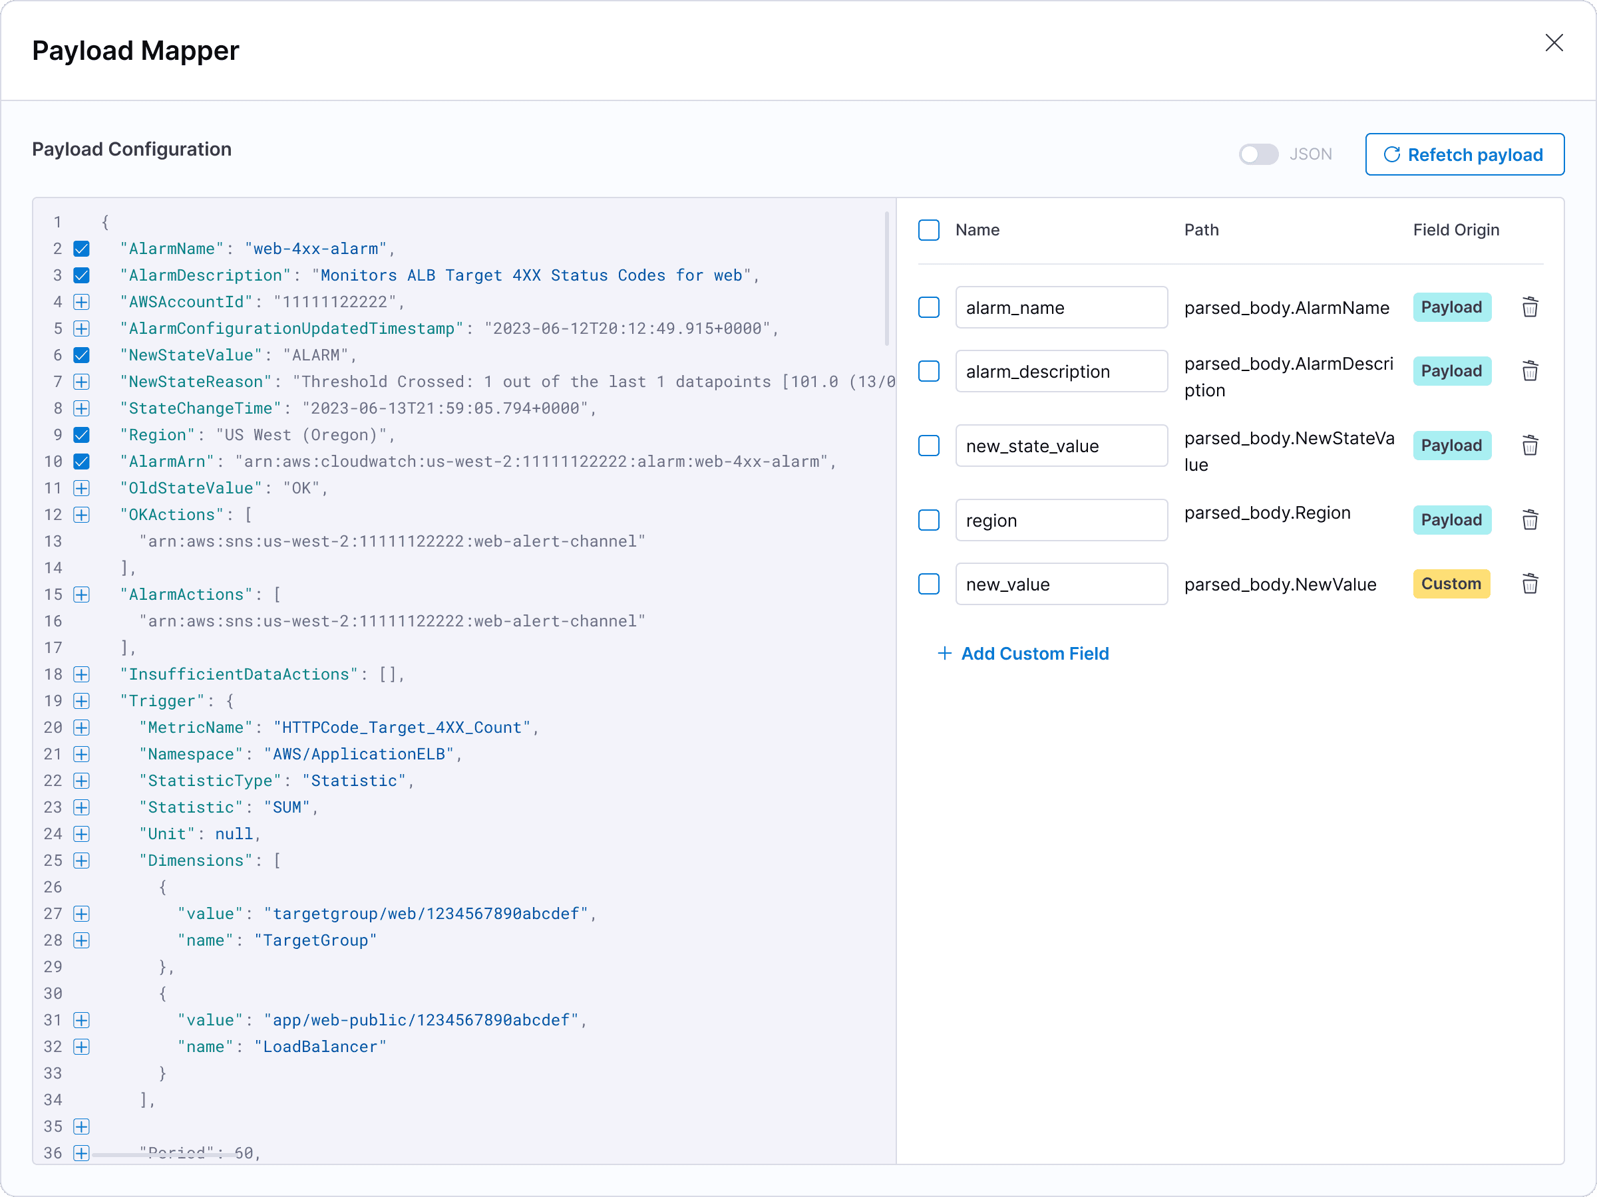Add OldStateValue field using plus icon
This screenshot has width=1597, height=1197.
click(82, 487)
